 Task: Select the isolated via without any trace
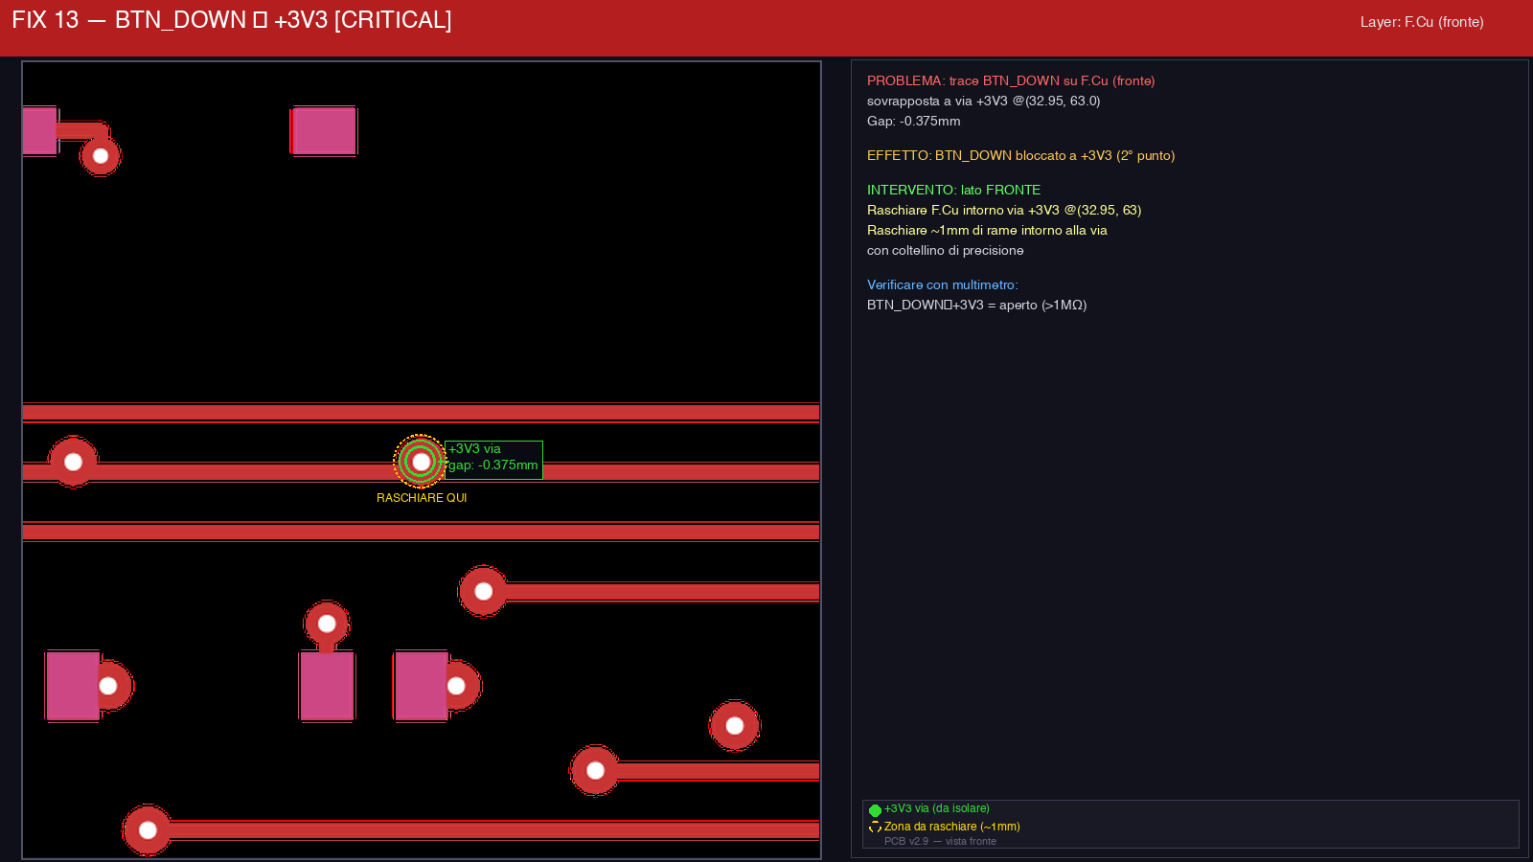[x=735, y=726]
